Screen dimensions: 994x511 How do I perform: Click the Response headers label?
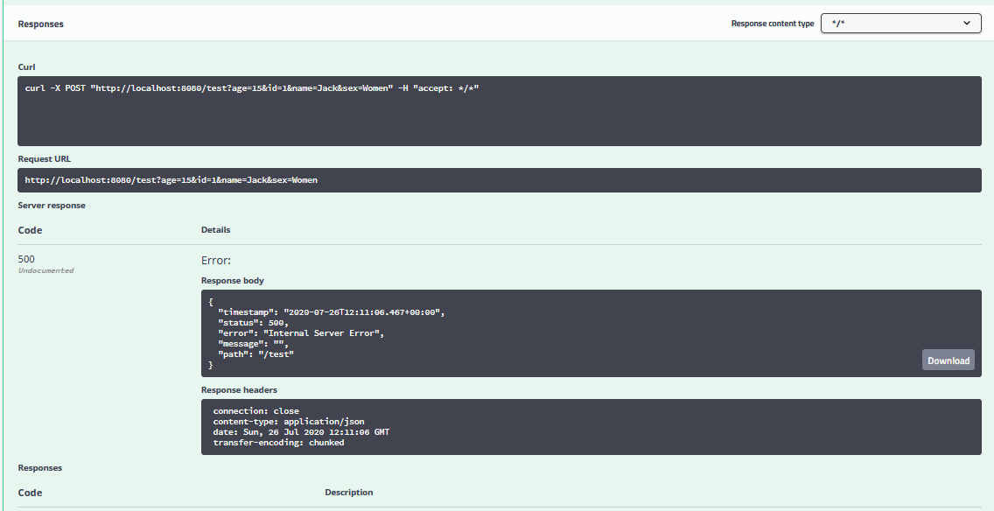tap(239, 390)
